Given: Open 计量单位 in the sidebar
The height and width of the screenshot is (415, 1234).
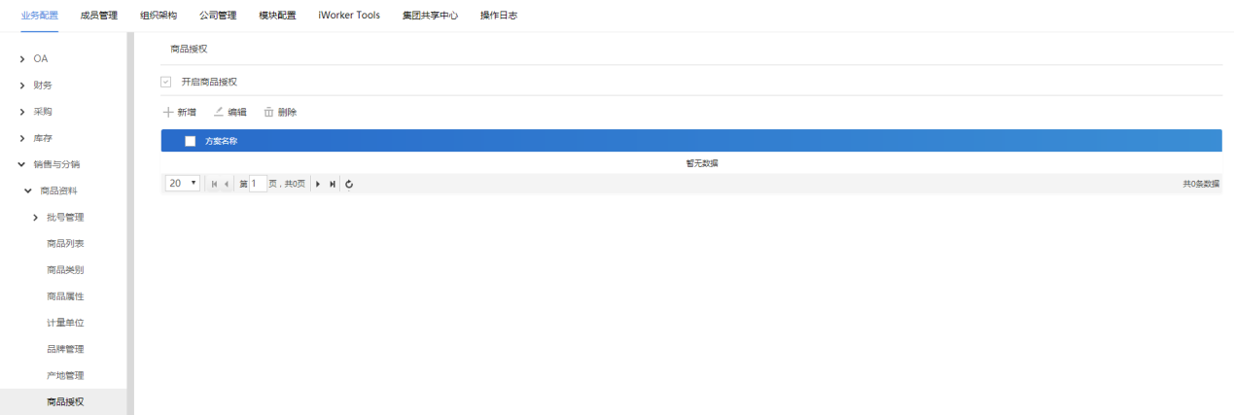Looking at the screenshot, I should click(65, 322).
